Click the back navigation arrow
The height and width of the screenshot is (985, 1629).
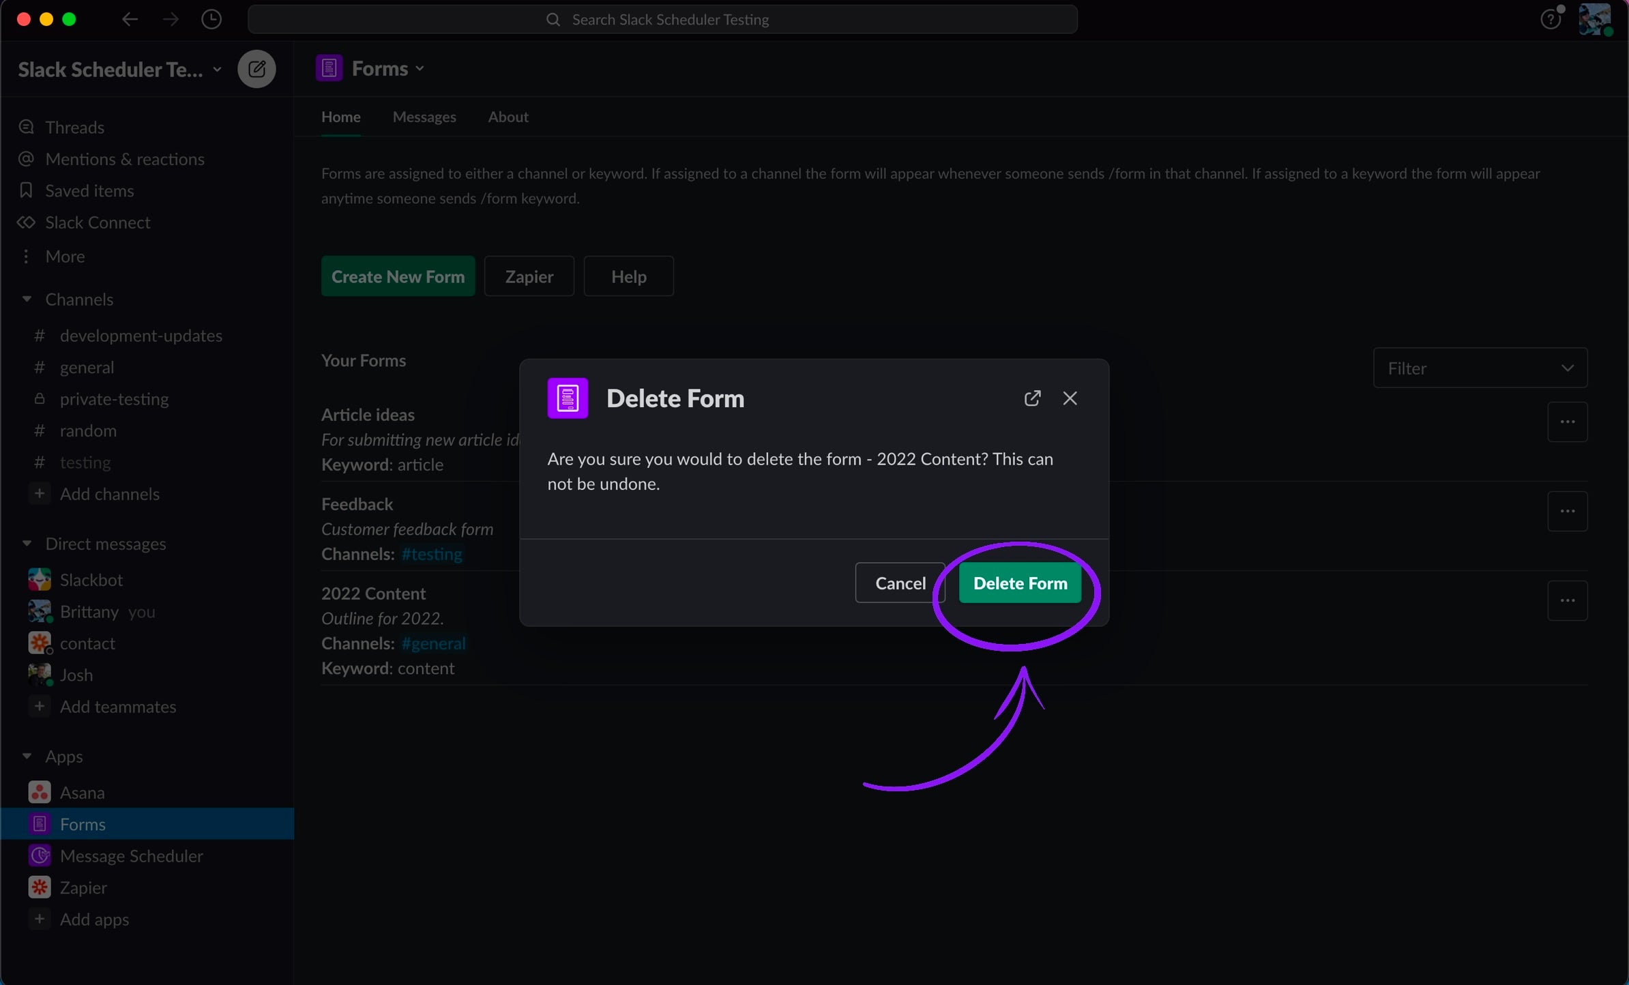coord(130,19)
